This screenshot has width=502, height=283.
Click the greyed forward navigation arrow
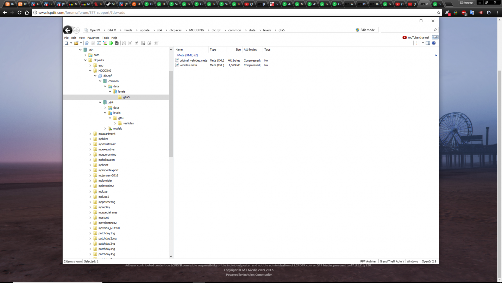click(x=76, y=30)
